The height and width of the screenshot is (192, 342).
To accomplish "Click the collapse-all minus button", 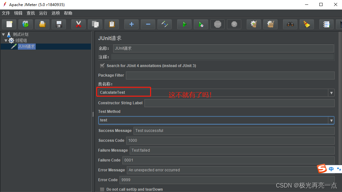I will point(148,24).
